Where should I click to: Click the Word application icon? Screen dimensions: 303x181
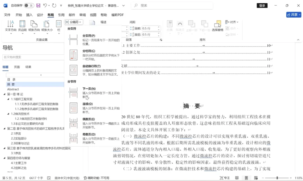click(5, 5)
